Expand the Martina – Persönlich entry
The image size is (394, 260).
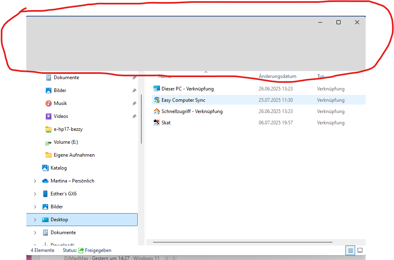click(35, 180)
